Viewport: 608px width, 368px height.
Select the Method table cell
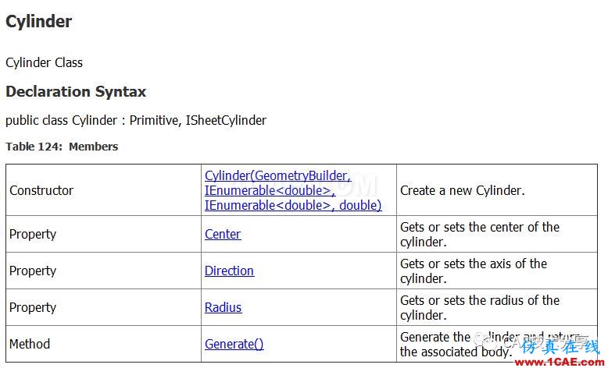pyautogui.click(x=103, y=344)
